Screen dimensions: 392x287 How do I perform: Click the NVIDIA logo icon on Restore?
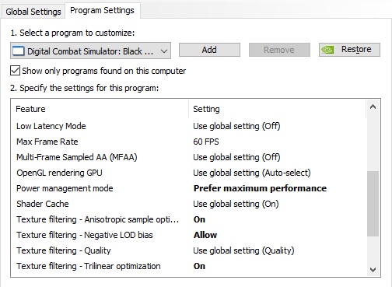[x=327, y=50]
